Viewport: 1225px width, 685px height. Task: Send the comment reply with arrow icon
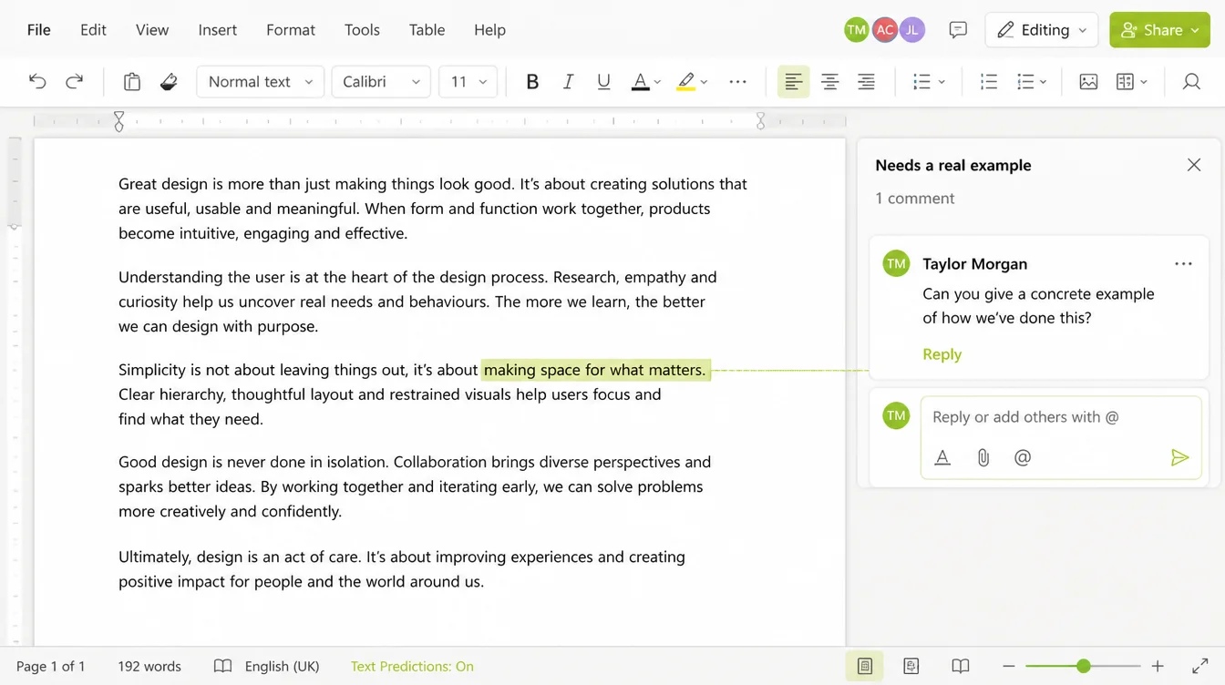[1179, 457]
